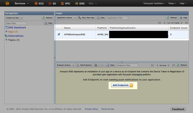
Task: Go to last page of apps
Action: point(186,23)
